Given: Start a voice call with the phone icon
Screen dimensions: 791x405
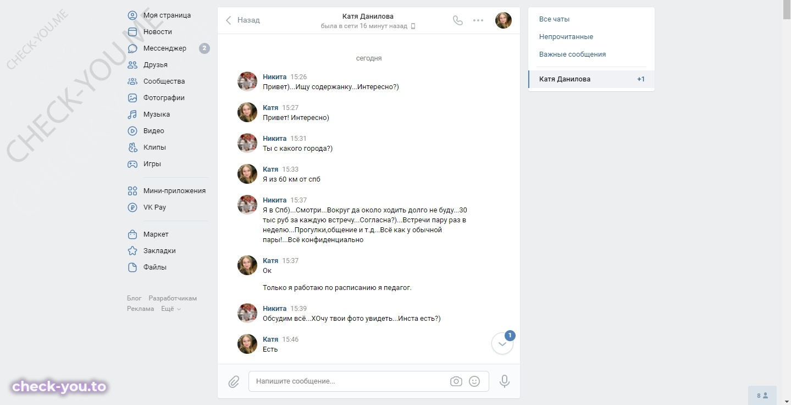Looking at the screenshot, I should [x=458, y=20].
